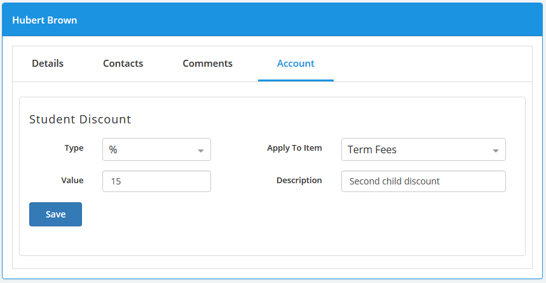Open the Apply To Item dropdown
Viewport: 546px width, 283px height.
point(423,149)
